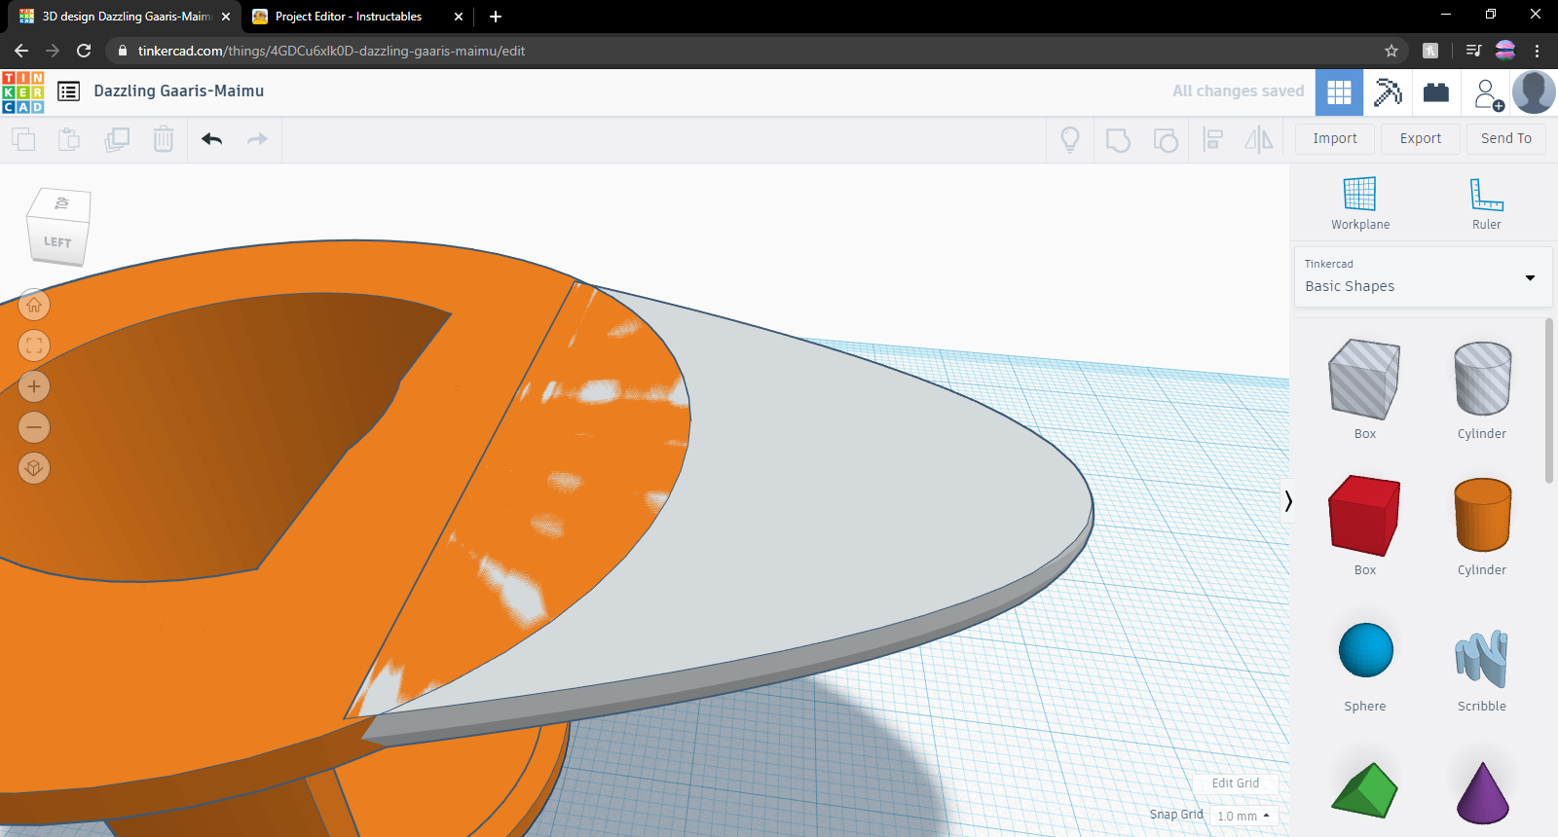The height and width of the screenshot is (837, 1558).
Task: Select the Workplane tool
Action: click(x=1360, y=203)
